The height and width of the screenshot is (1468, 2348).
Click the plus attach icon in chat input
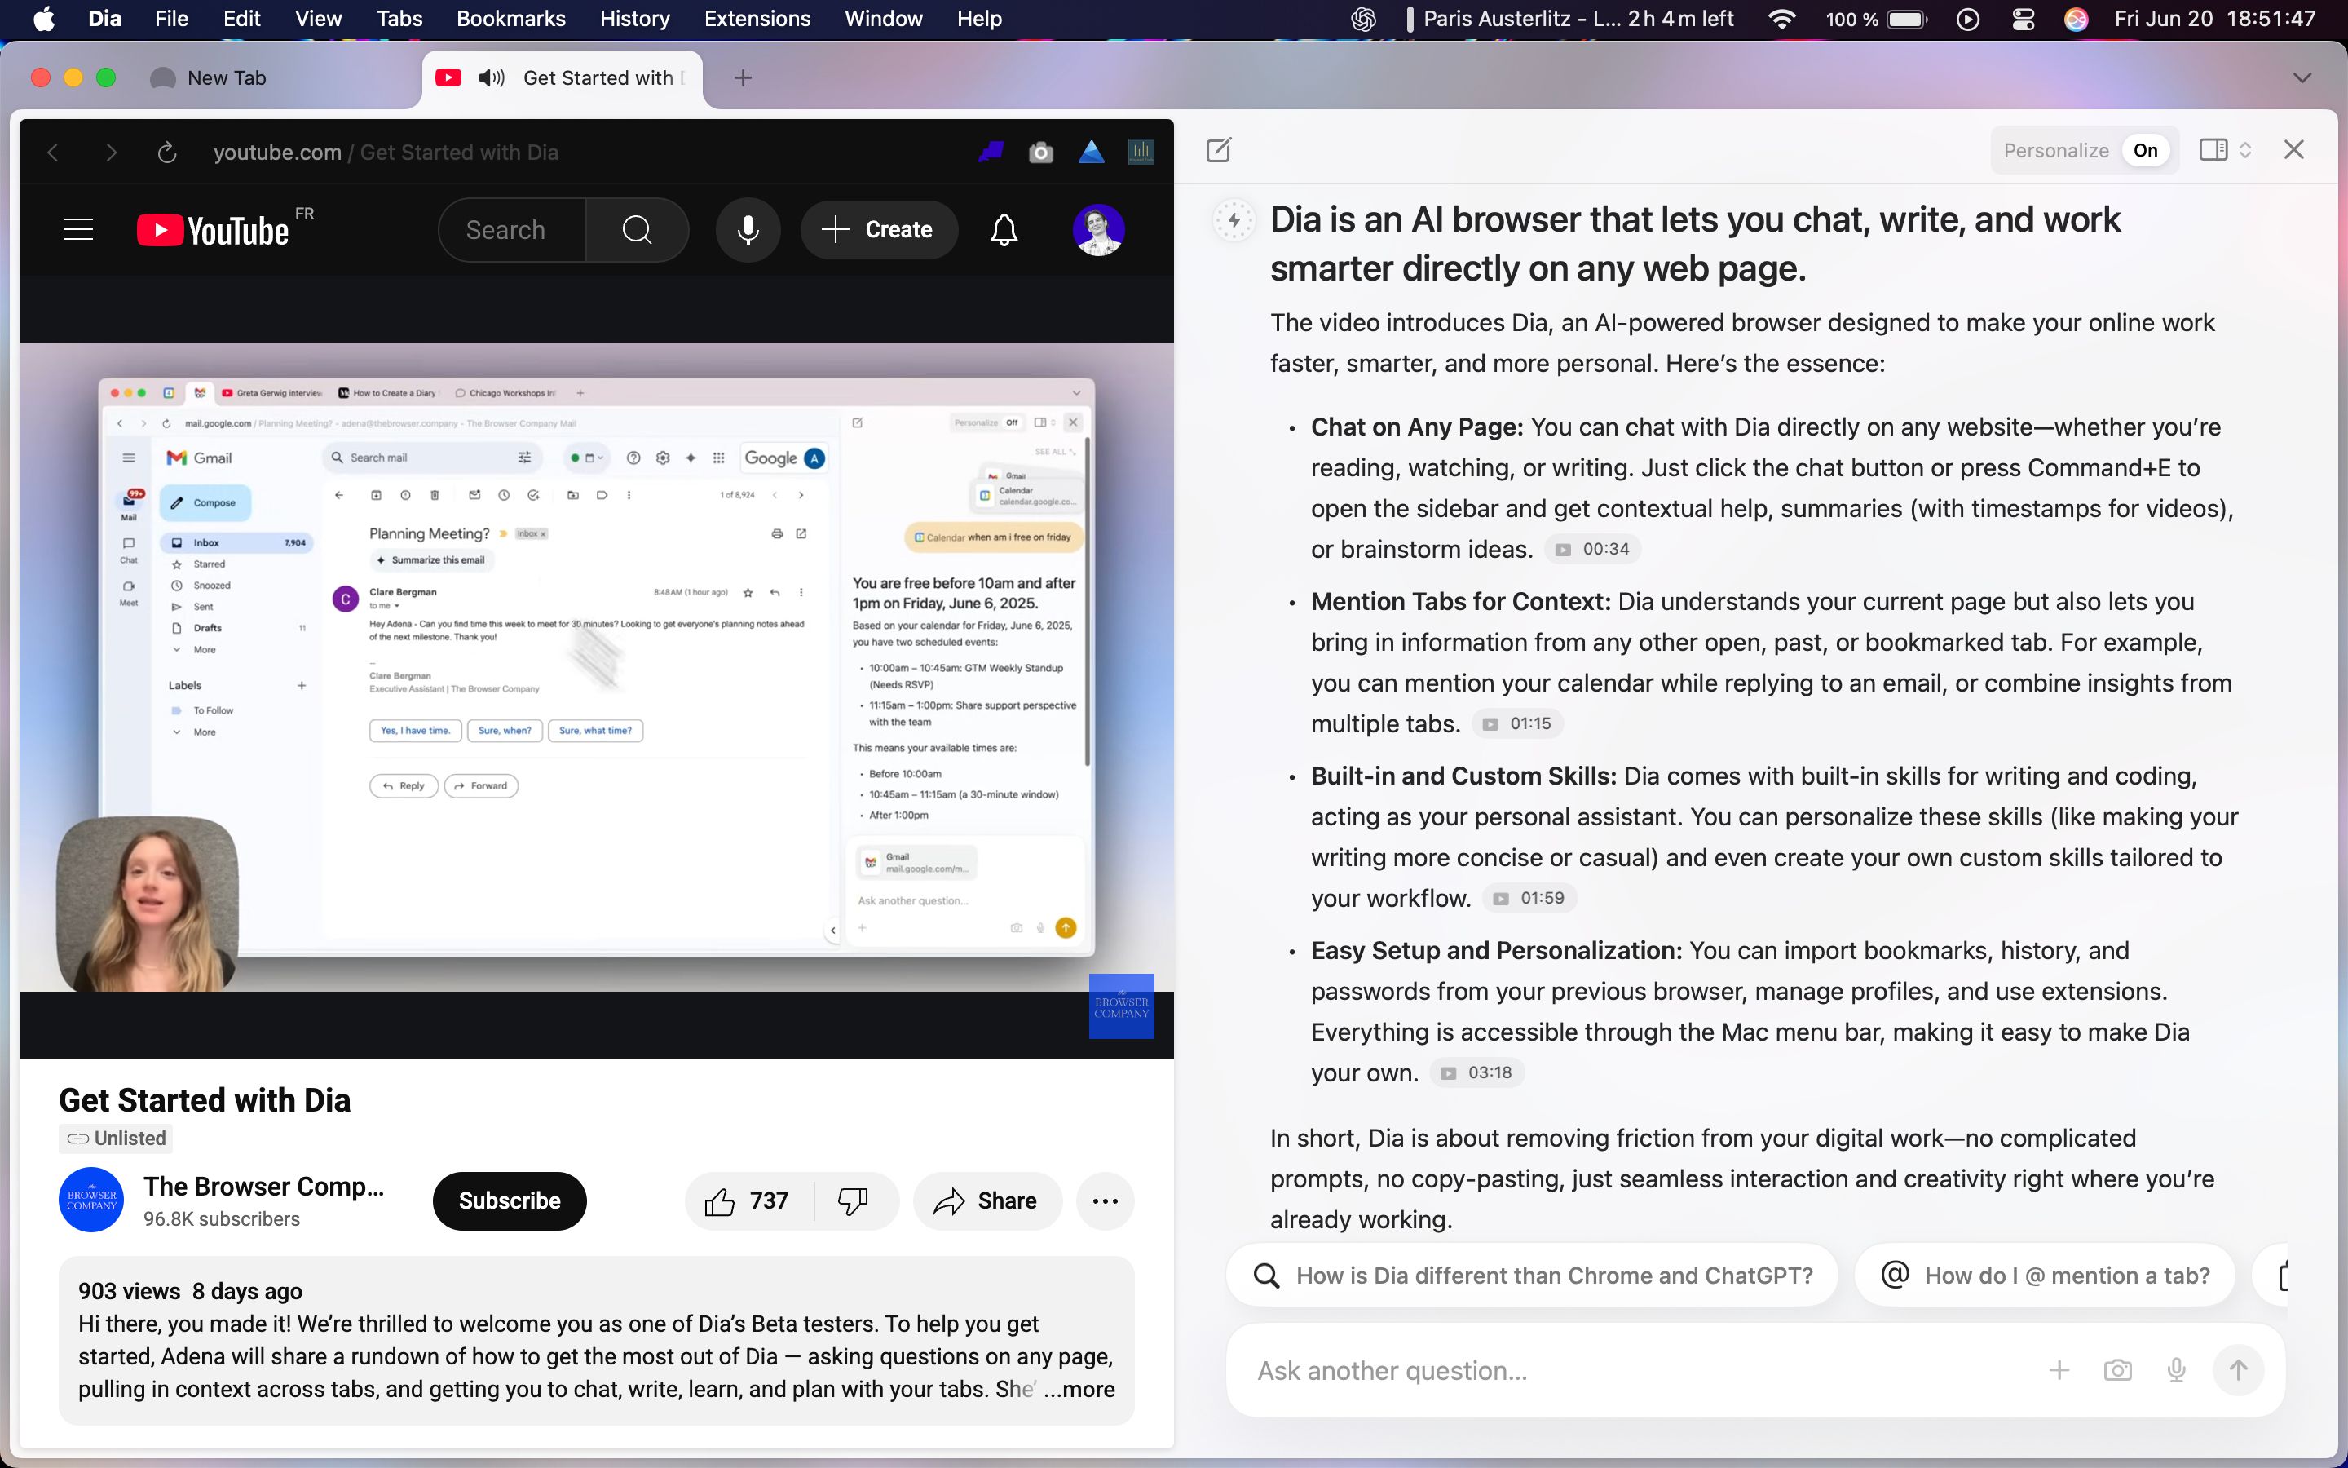pyautogui.click(x=2059, y=1370)
